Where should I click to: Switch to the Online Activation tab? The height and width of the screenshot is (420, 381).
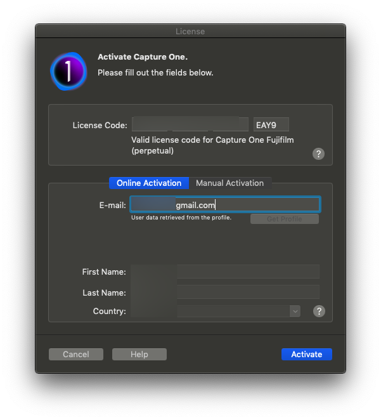click(149, 183)
